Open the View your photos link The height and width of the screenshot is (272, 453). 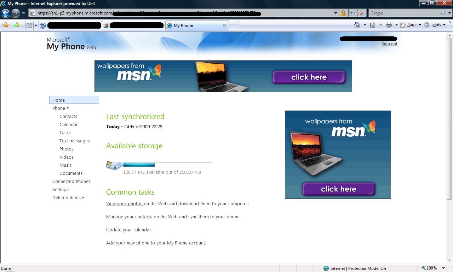pyautogui.click(x=124, y=204)
